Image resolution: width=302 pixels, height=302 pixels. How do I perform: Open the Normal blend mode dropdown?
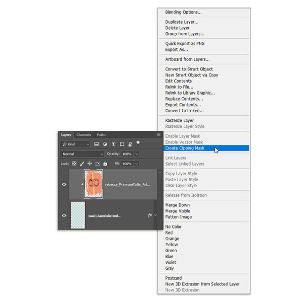(x=82, y=154)
